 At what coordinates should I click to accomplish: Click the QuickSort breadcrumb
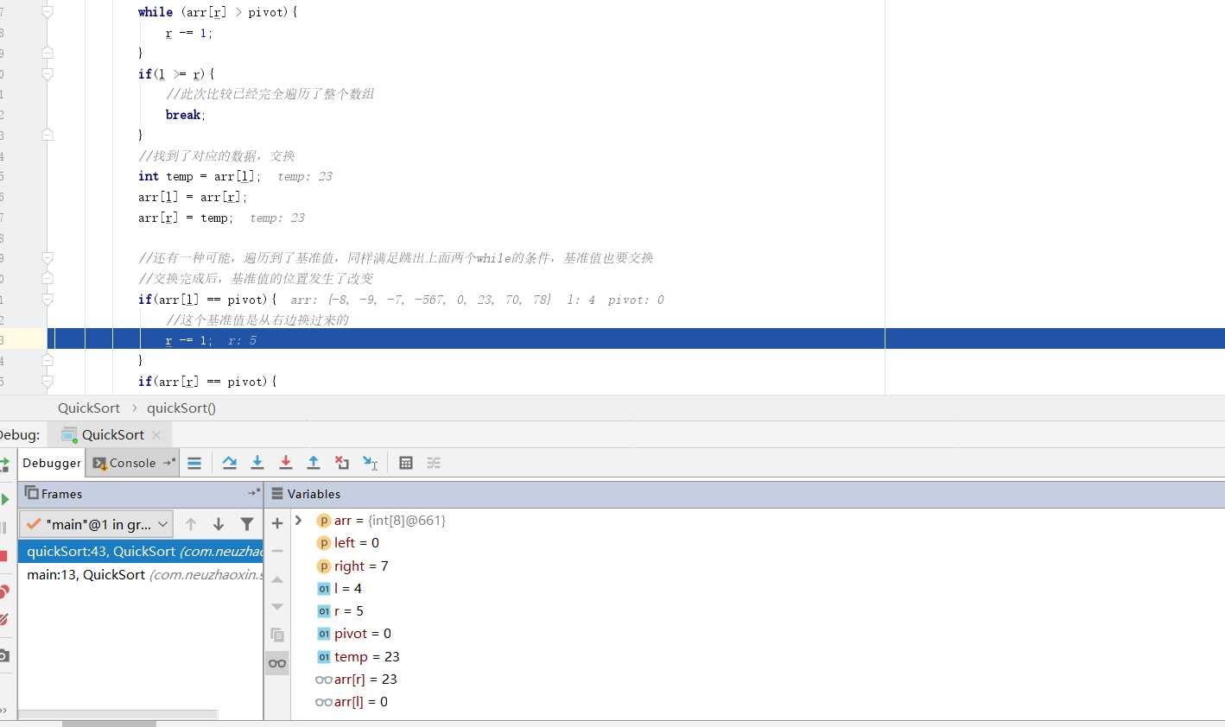(x=89, y=408)
